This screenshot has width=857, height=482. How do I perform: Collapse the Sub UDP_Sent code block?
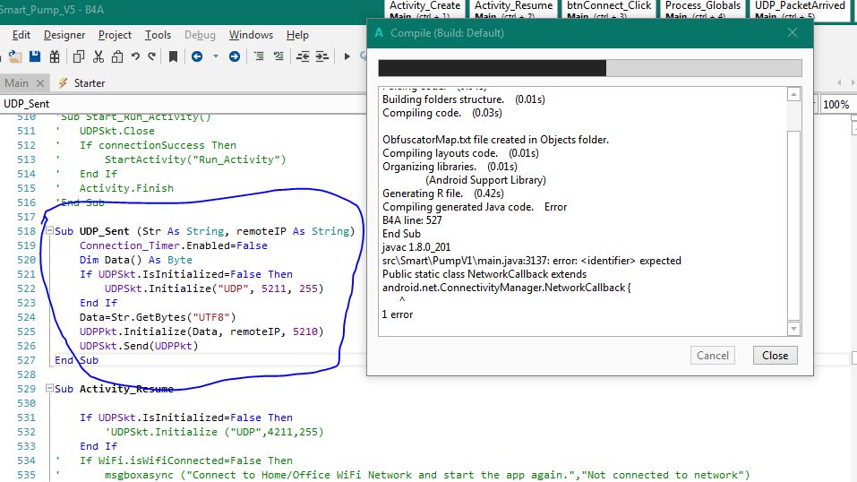click(x=48, y=231)
